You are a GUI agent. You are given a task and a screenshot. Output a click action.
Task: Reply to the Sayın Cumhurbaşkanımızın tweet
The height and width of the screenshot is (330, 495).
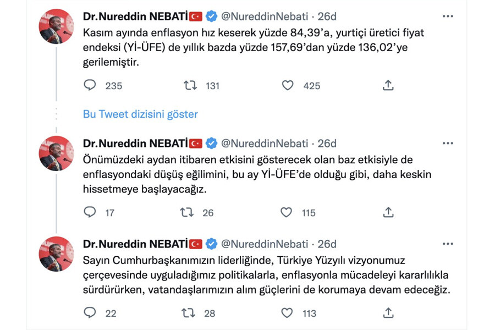click(90, 313)
